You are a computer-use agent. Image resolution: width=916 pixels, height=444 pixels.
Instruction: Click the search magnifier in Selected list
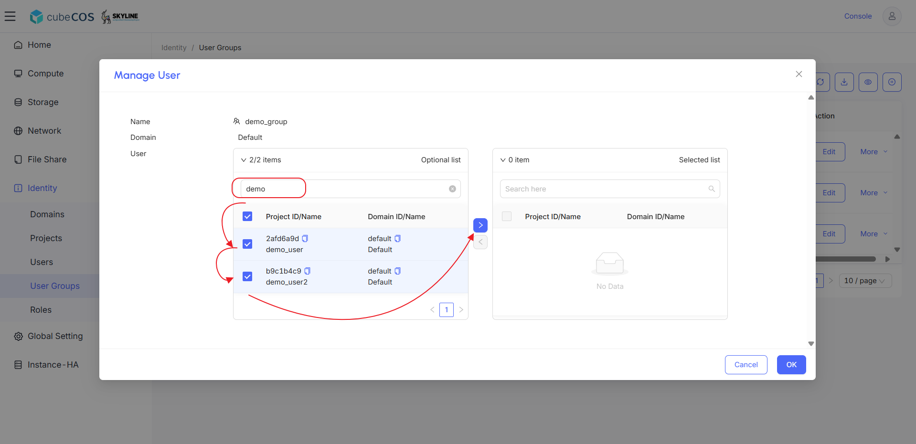point(712,189)
